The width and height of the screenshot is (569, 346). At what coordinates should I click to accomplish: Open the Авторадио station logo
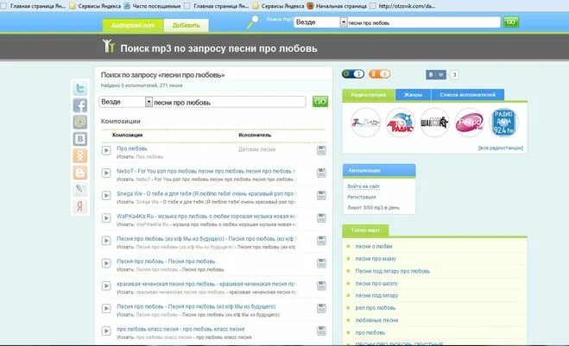pos(400,123)
